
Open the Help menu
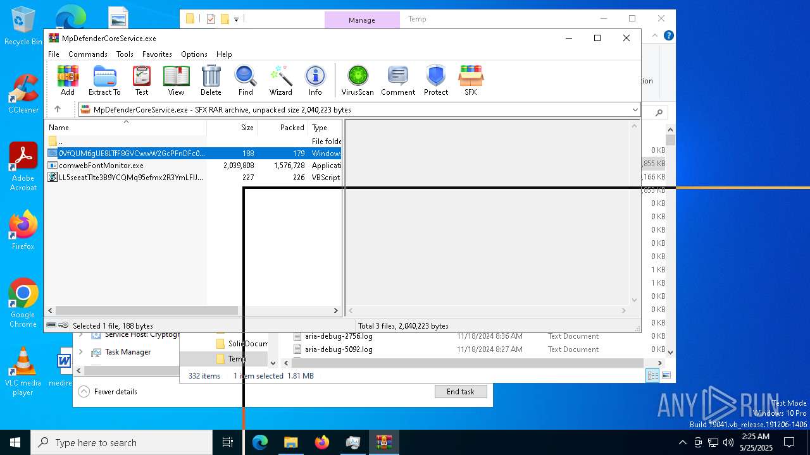coord(224,54)
